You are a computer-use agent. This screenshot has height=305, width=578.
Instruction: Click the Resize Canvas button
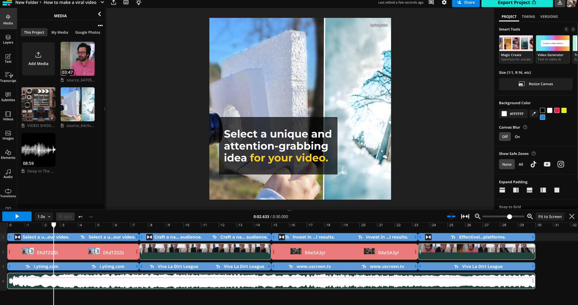[x=535, y=84]
